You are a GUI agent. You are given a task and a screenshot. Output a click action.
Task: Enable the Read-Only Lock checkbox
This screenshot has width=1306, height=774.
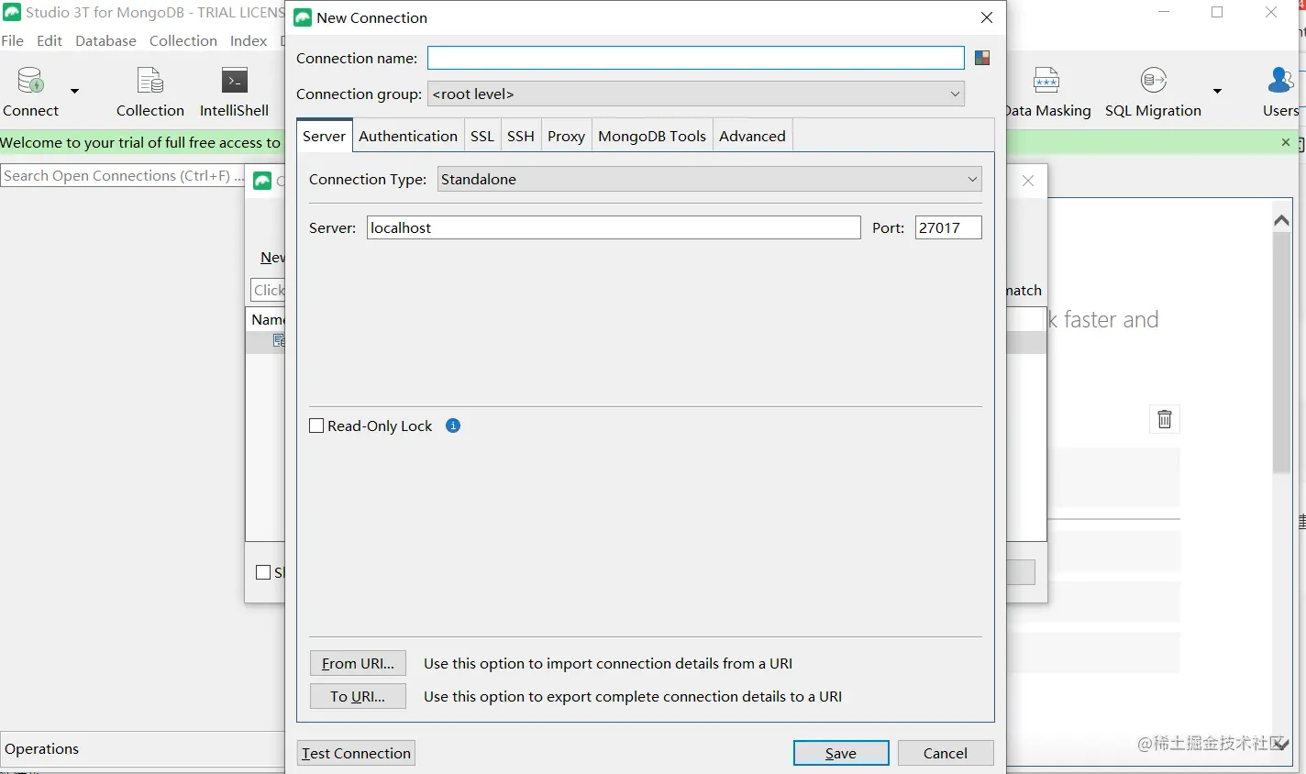coord(316,426)
